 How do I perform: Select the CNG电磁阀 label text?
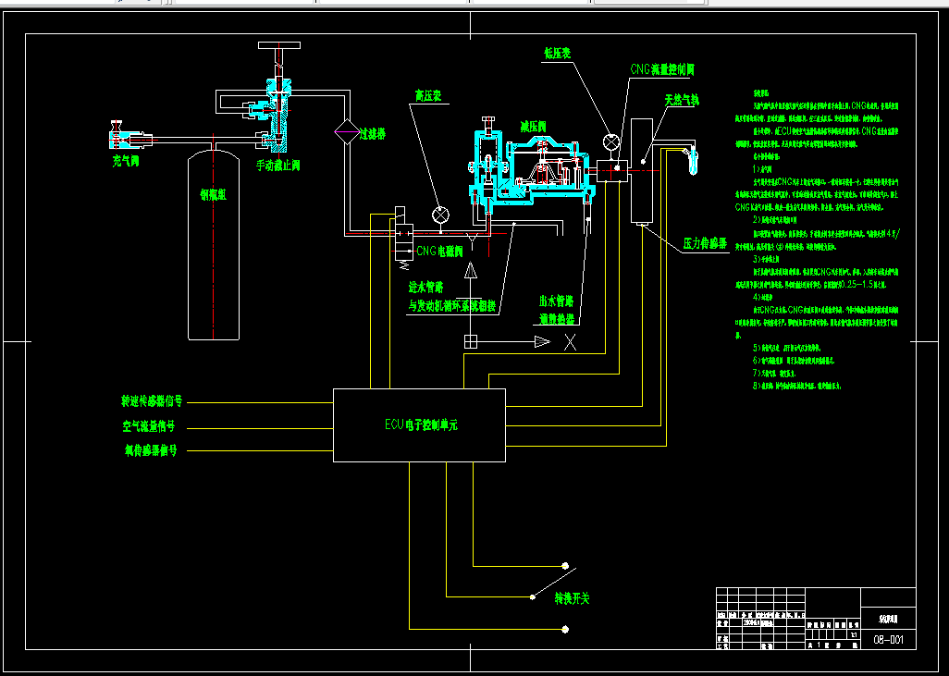pos(440,251)
